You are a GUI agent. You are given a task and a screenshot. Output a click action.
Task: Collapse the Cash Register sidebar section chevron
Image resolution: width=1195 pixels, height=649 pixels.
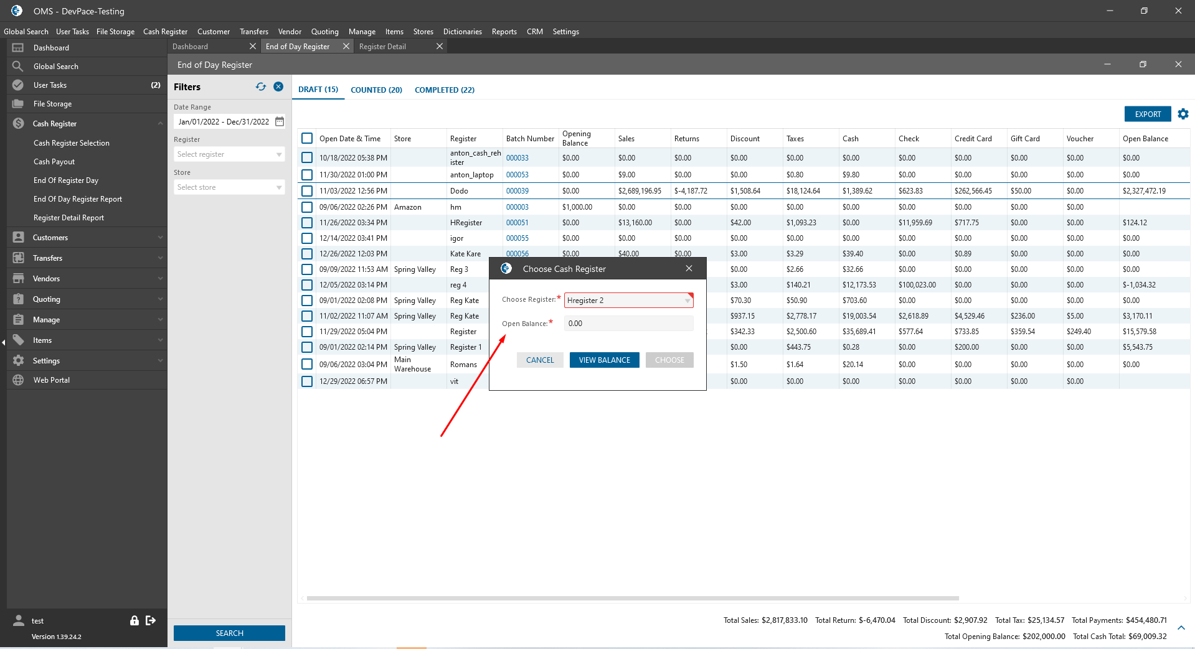click(x=160, y=124)
